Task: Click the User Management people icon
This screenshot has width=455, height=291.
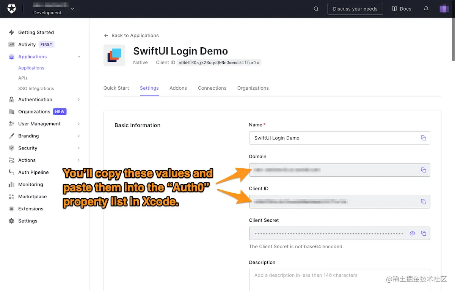Action: pyautogui.click(x=11, y=124)
